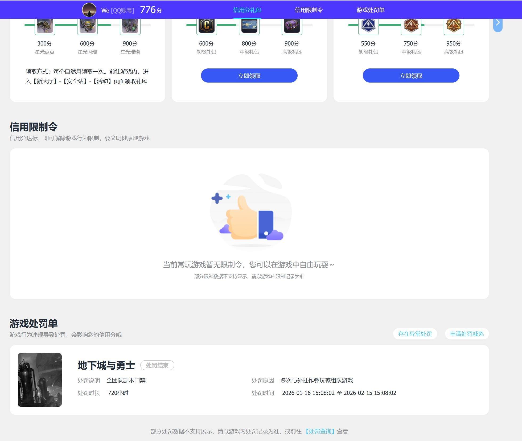
Task: Click the 当前常玩游戏暂无限制令 message
Action: [x=249, y=265]
